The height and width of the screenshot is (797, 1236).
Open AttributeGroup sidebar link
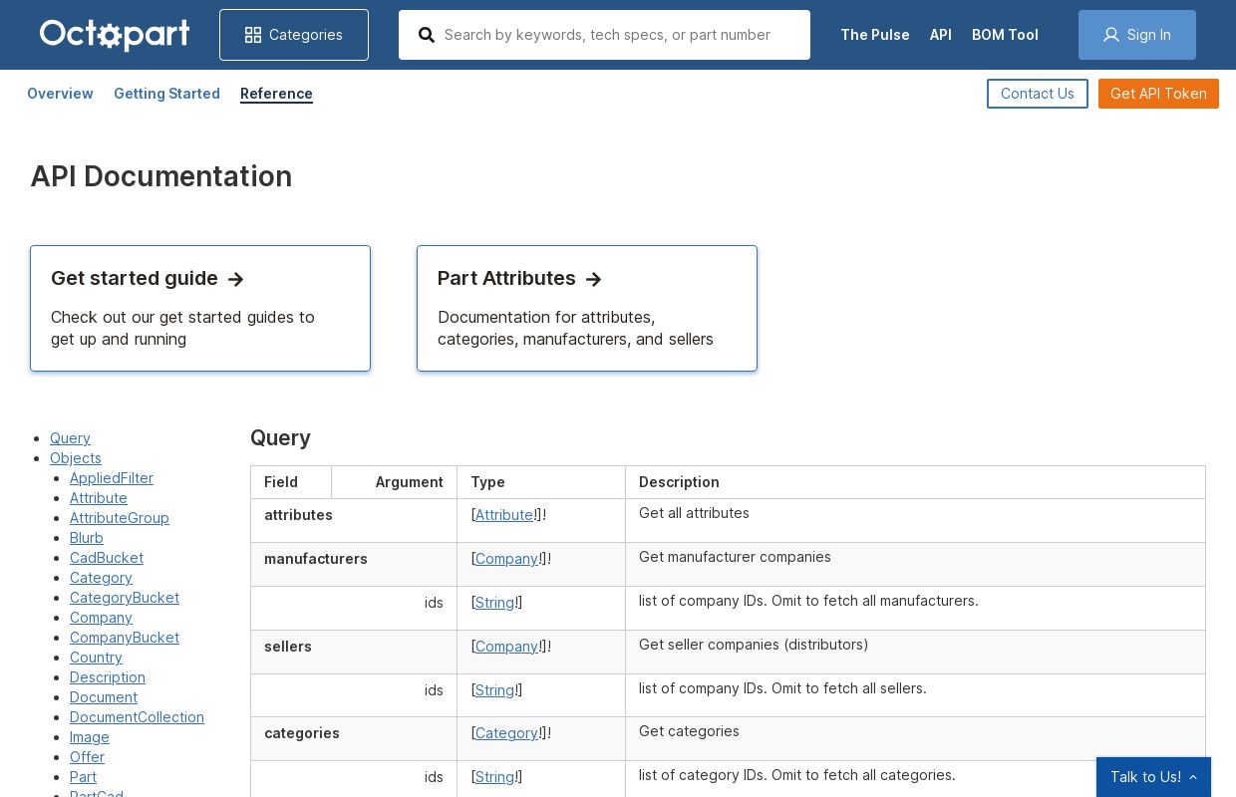pyautogui.click(x=120, y=518)
